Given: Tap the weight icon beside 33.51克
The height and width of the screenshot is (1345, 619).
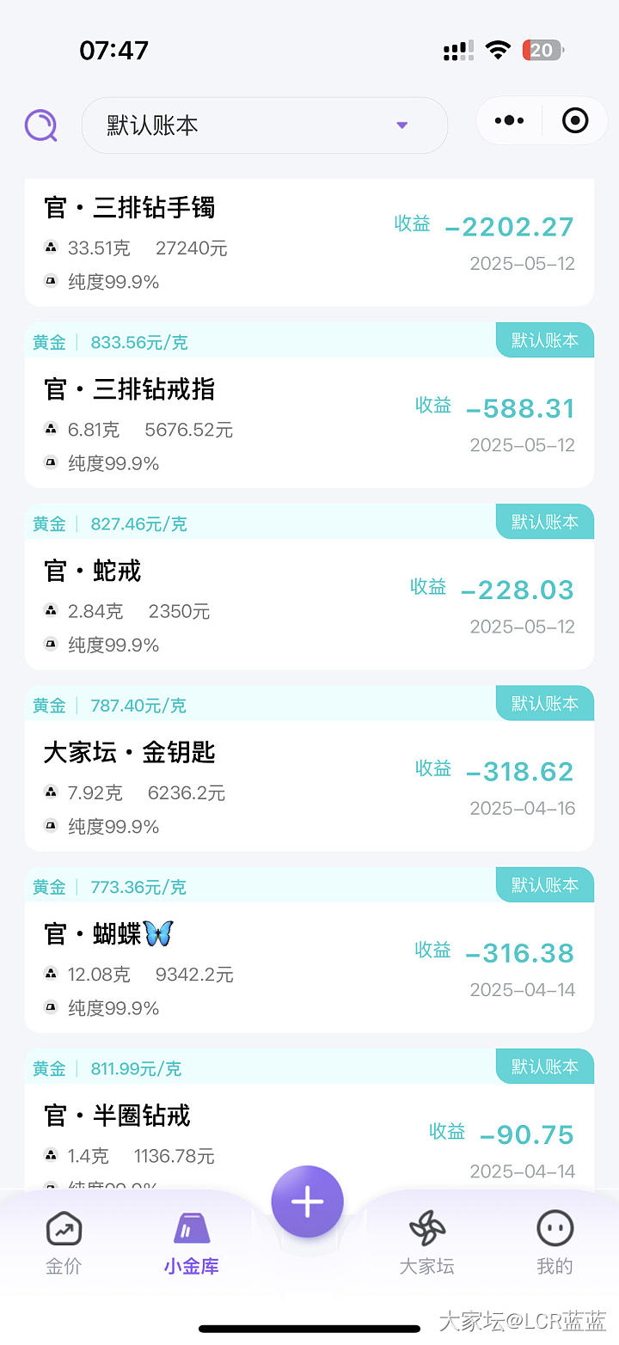Looking at the screenshot, I should point(52,248).
